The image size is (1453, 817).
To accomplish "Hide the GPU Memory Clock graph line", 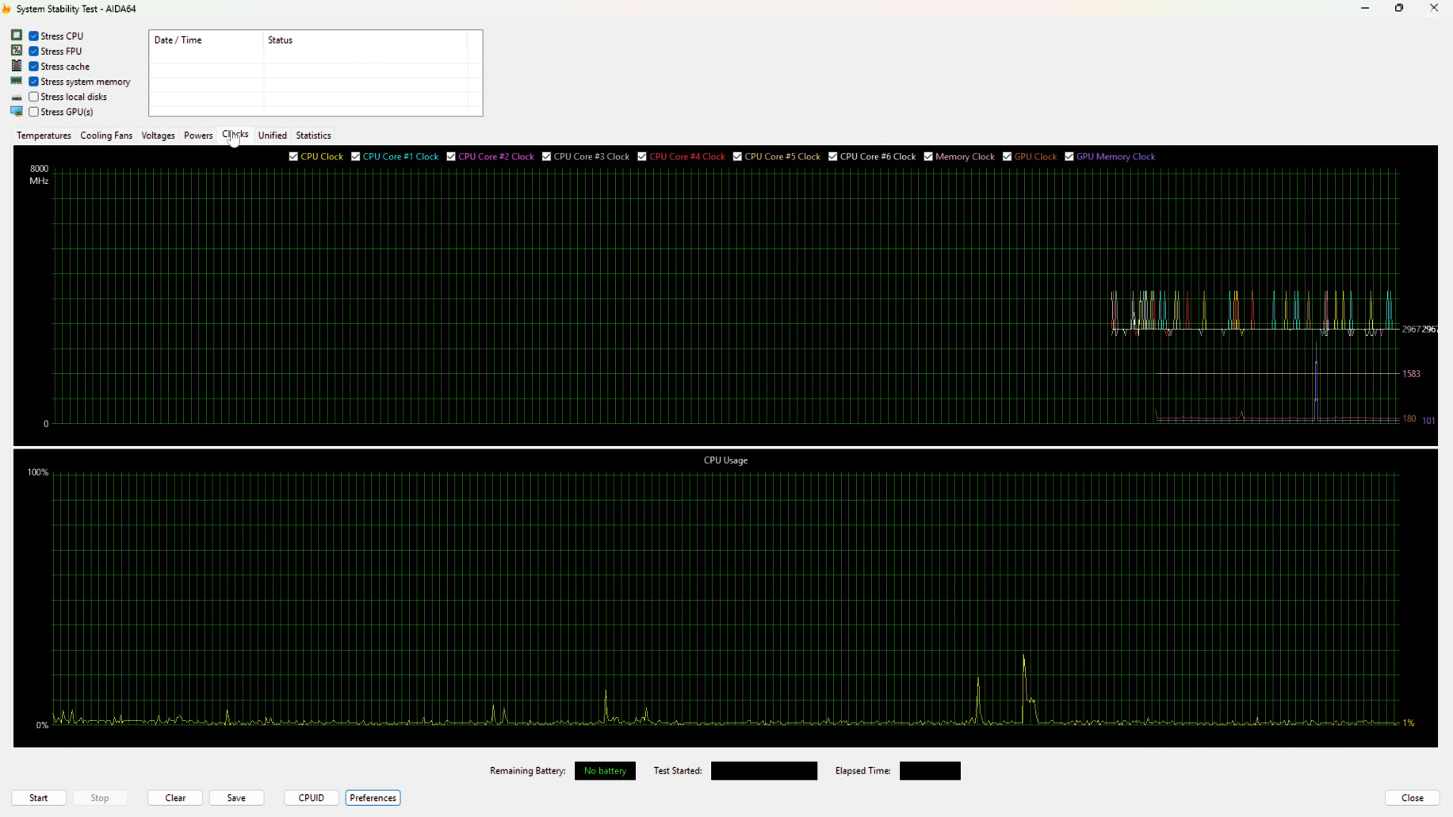I will [1069, 157].
